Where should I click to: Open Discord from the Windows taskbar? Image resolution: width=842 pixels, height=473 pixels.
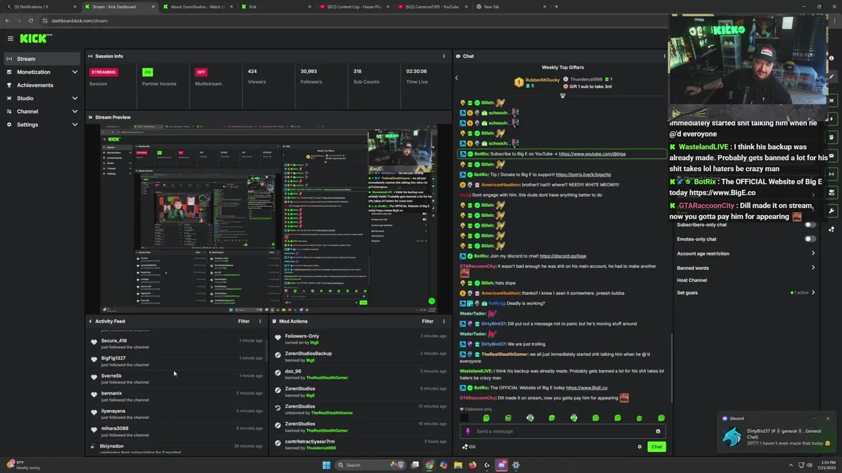(502, 465)
